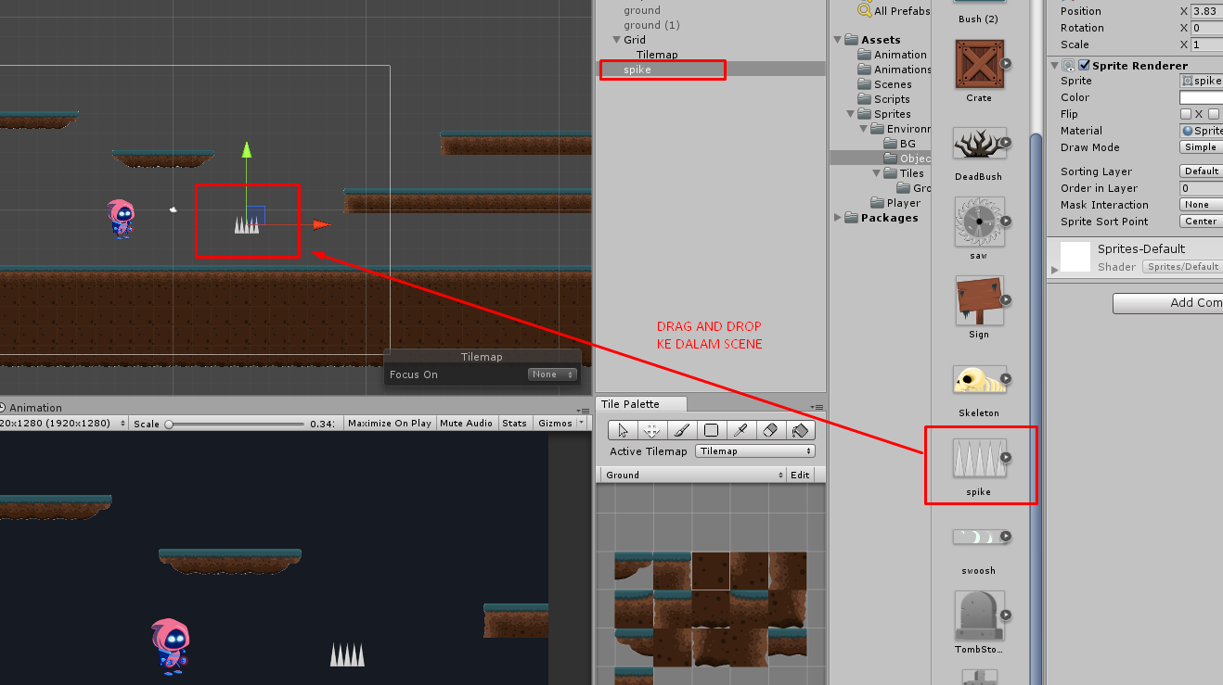Toggle Mute Audio in the Game view
Screen dimensions: 1223x685
[x=466, y=423]
